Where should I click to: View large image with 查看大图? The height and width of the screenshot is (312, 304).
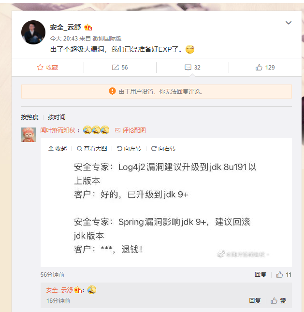(x=92, y=149)
